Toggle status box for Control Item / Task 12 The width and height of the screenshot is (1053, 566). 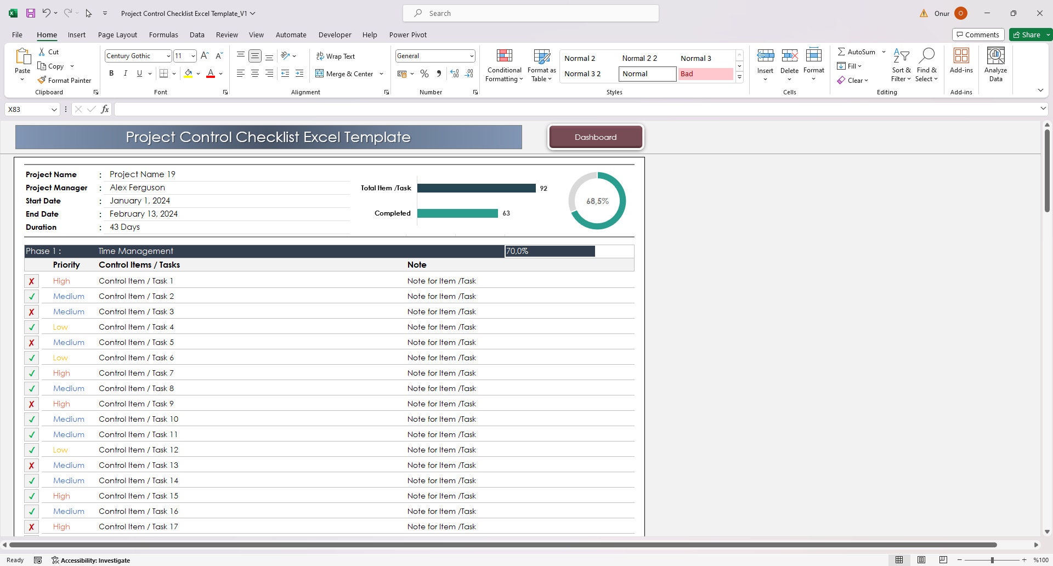pyautogui.click(x=31, y=450)
